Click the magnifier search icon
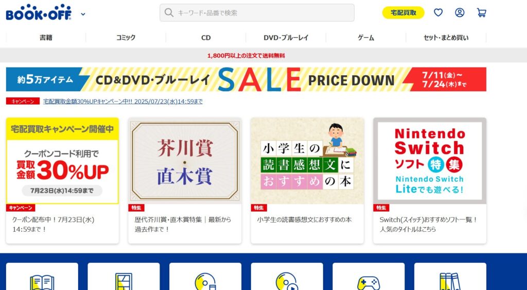The image size is (527, 290). pos(169,13)
